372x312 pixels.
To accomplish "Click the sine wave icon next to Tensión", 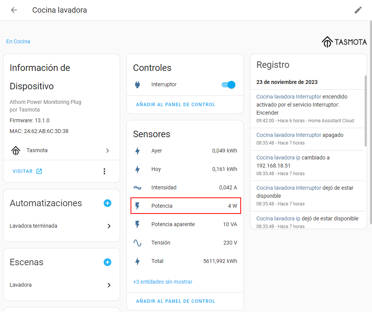I will click(137, 243).
